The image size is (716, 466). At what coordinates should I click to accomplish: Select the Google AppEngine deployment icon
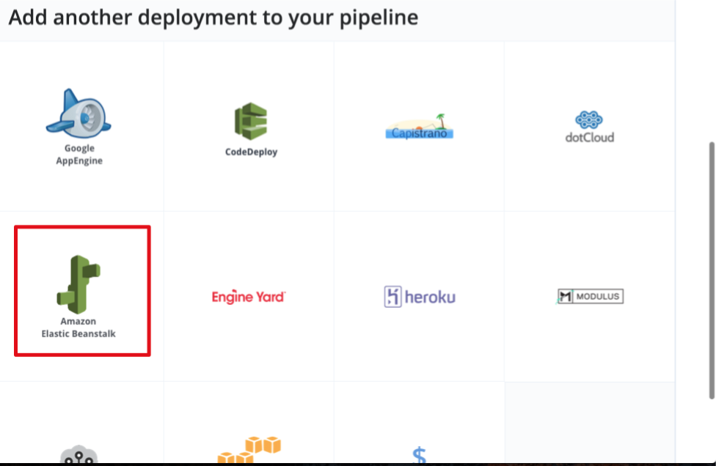pos(78,114)
